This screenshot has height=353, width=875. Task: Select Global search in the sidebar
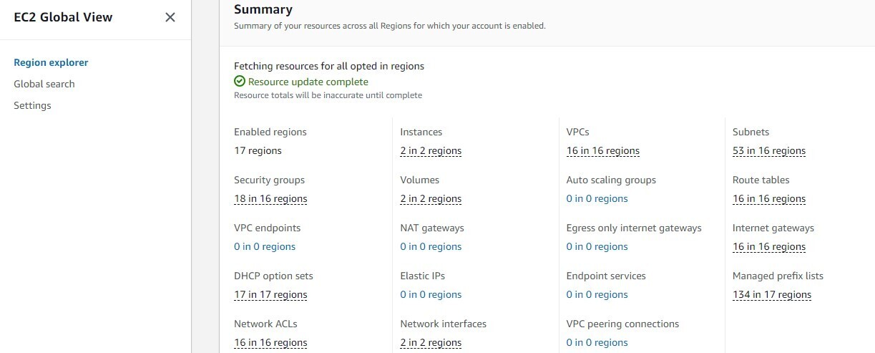click(x=44, y=84)
